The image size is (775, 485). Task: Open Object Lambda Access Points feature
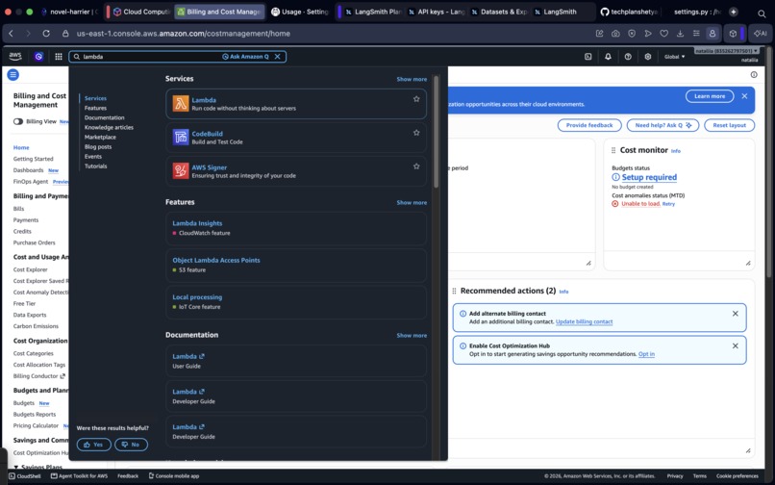(216, 260)
